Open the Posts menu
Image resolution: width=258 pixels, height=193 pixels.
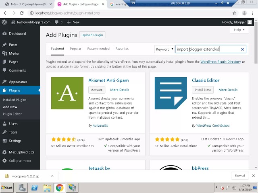point(13,45)
